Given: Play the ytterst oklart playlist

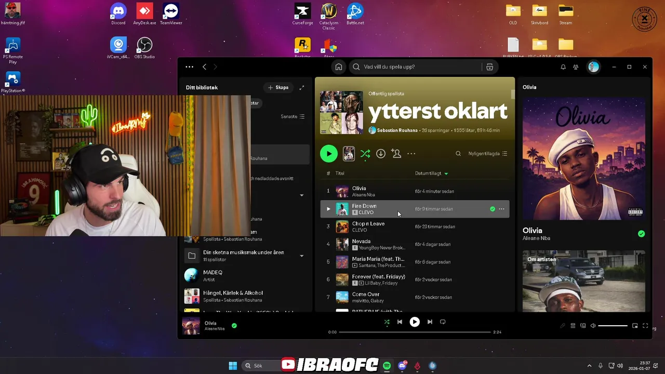Looking at the screenshot, I should point(328,153).
